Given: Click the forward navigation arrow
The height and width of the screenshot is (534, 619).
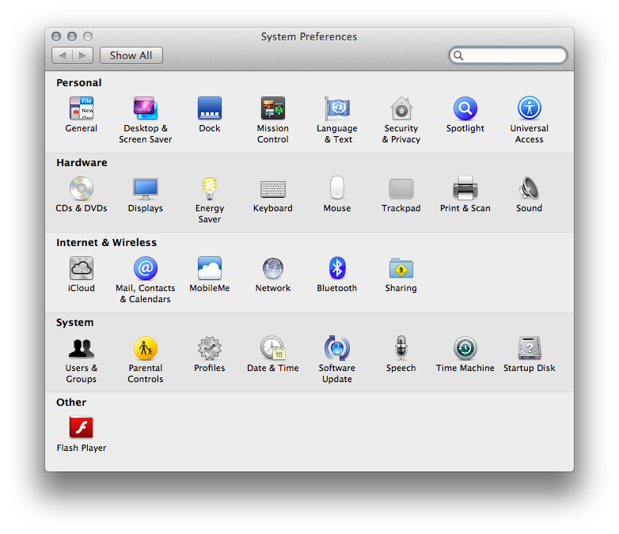Looking at the screenshot, I should click(x=83, y=55).
